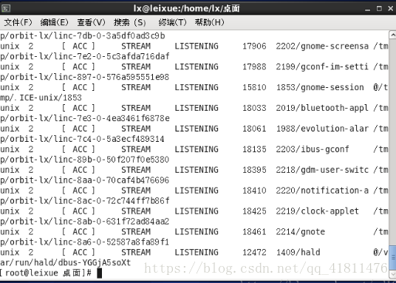Open the 帮助(H) menu
Viewport: 396px width, 283px height.
click(209, 23)
